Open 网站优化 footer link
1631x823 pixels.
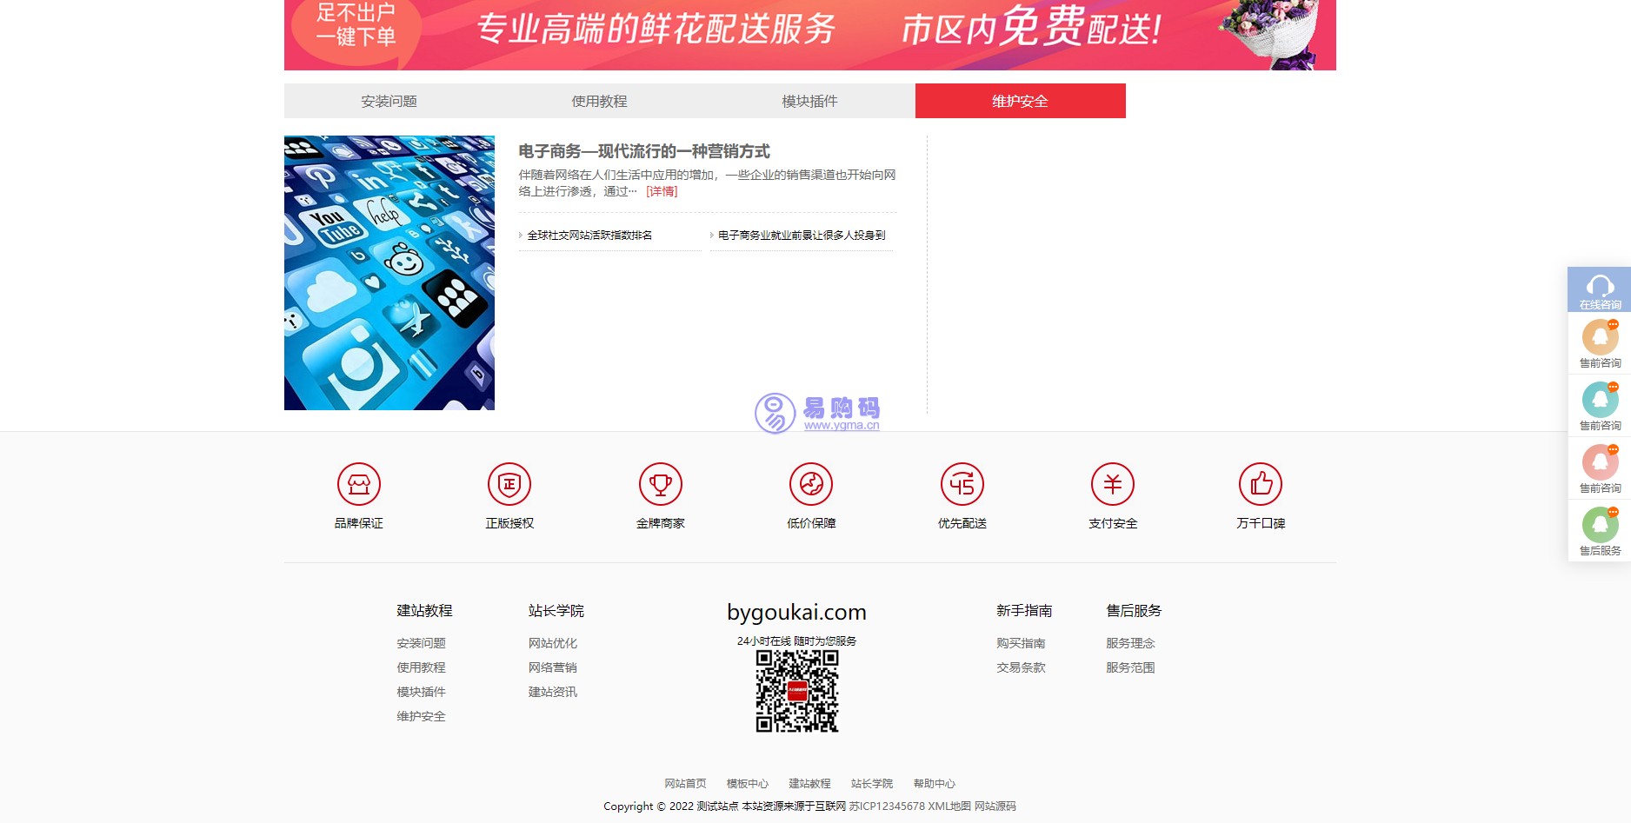553,643
